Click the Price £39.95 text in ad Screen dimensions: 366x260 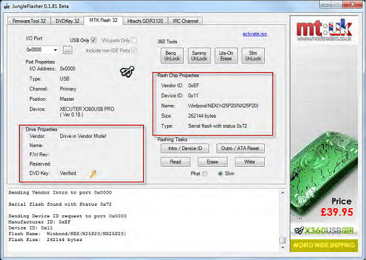(x=337, y=208)
